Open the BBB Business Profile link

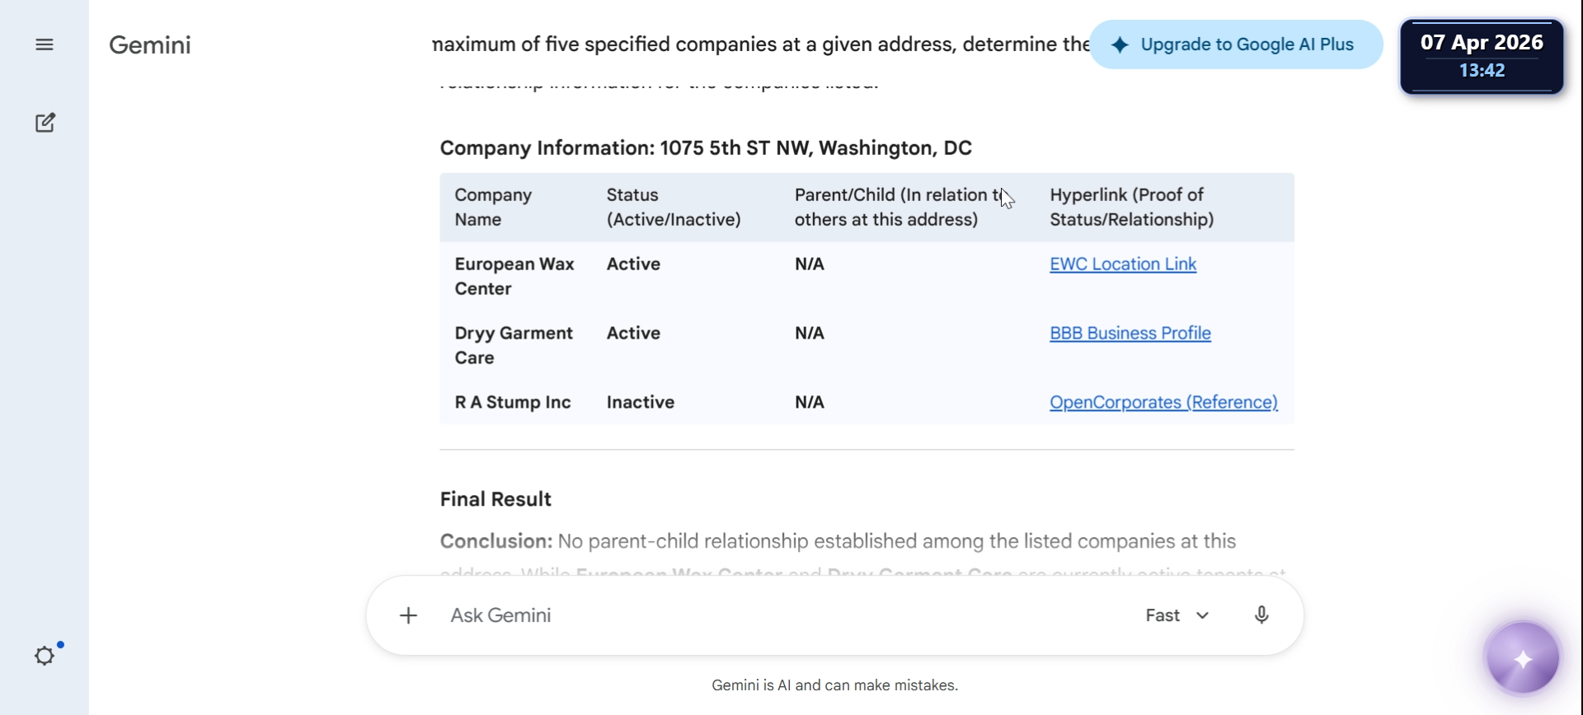1130,334
